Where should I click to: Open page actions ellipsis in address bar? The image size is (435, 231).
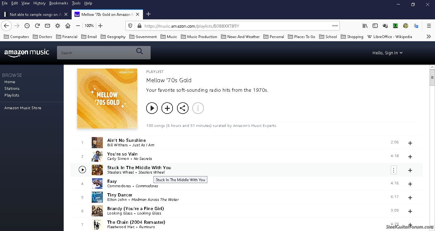[335, 26]
